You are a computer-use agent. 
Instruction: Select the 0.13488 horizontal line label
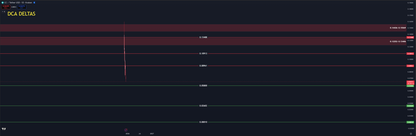click(203, 37)
